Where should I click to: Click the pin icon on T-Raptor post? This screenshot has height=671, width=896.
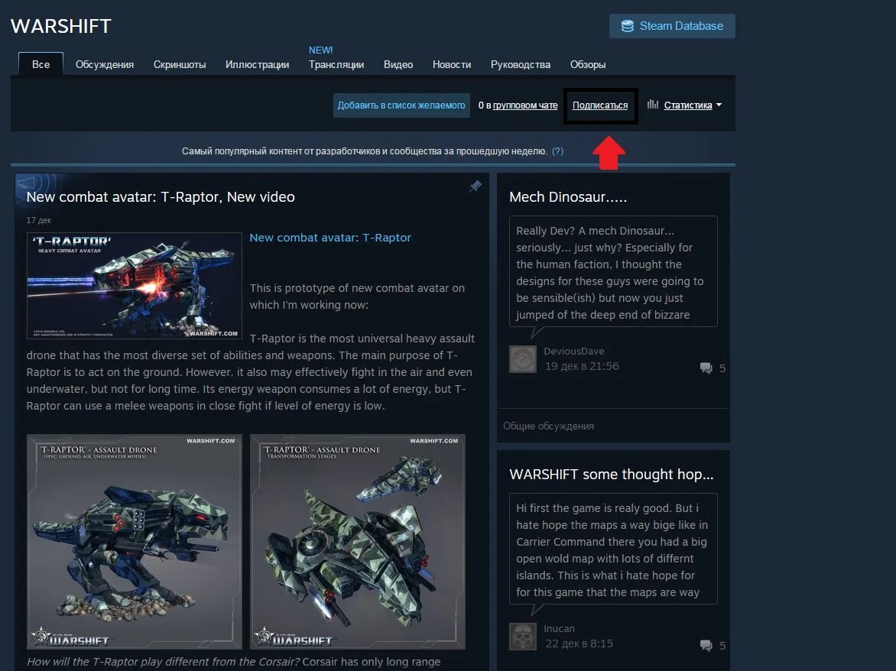coord(476,186)
